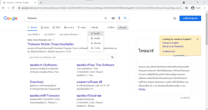This screenshot has width=208, height=110.
Task: Go back to the previous page
Action: pos(3,8)
